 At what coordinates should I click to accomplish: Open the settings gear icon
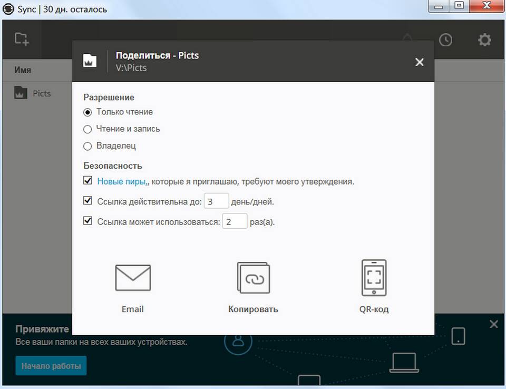pos(484,40)
